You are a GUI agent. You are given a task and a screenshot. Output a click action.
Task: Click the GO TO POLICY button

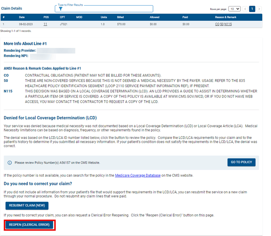(x=241, y=162)
